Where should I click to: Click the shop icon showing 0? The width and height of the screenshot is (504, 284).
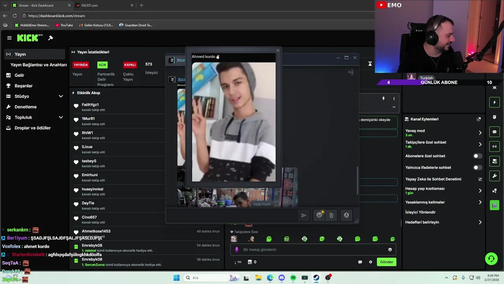(x=252, y=262)
